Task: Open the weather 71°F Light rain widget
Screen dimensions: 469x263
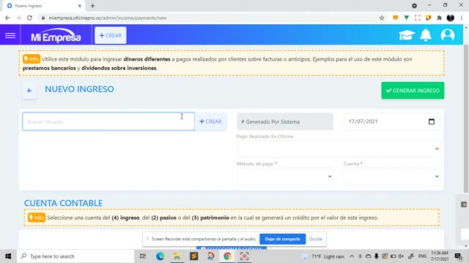Action: coord(323,256)
